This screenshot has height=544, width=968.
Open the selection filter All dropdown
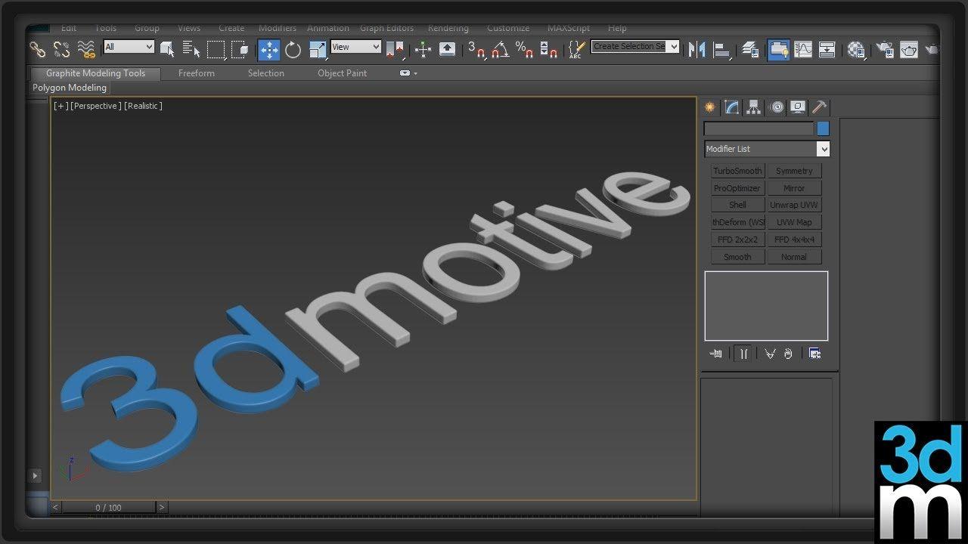click(129, 47)
